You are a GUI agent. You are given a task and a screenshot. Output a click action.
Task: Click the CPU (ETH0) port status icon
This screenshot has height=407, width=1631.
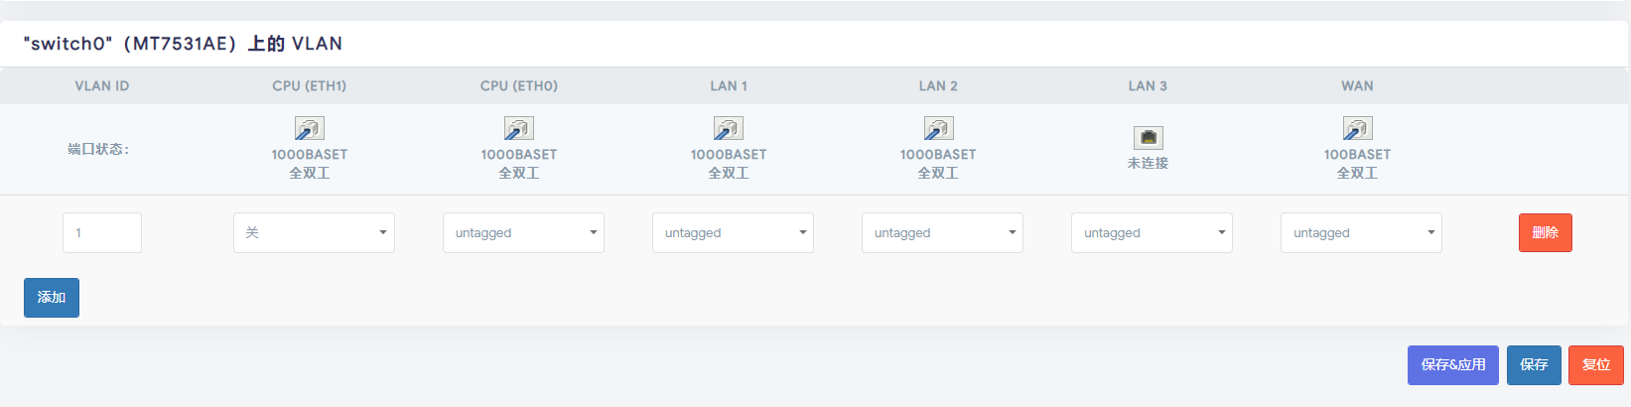click(x=519, y=128)
